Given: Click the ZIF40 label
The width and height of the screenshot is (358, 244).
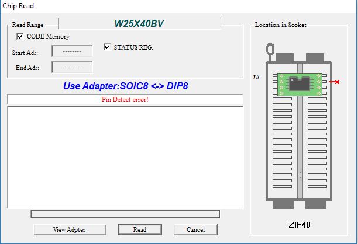Looking at the screenshot, I should (x=300, y=225).
